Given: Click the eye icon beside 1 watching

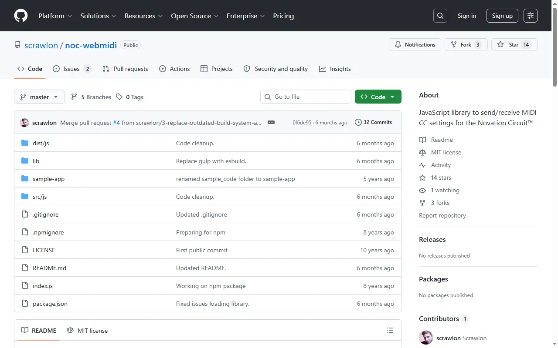Looking at the screenshot, I should coord(422,190).
